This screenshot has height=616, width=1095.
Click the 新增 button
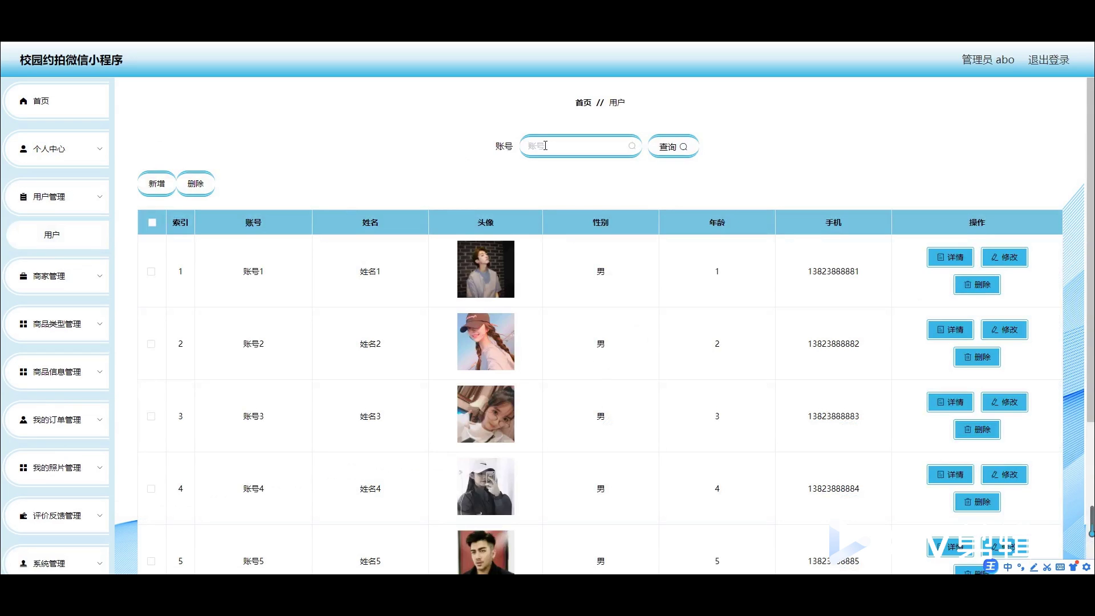(x=157, y=184)
